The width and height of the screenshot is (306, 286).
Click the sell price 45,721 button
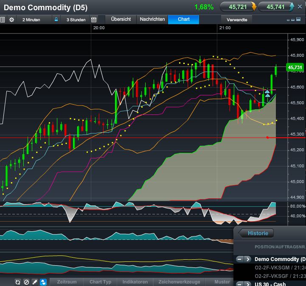pos(238,7)
